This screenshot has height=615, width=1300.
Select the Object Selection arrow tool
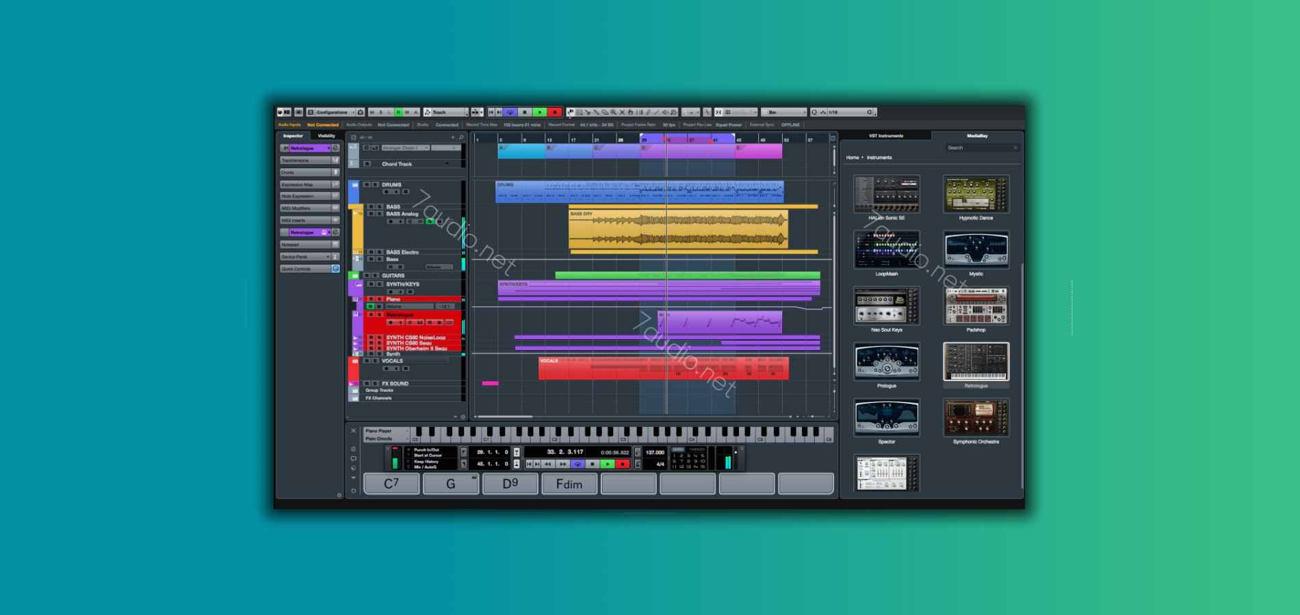tap(571, 112)
